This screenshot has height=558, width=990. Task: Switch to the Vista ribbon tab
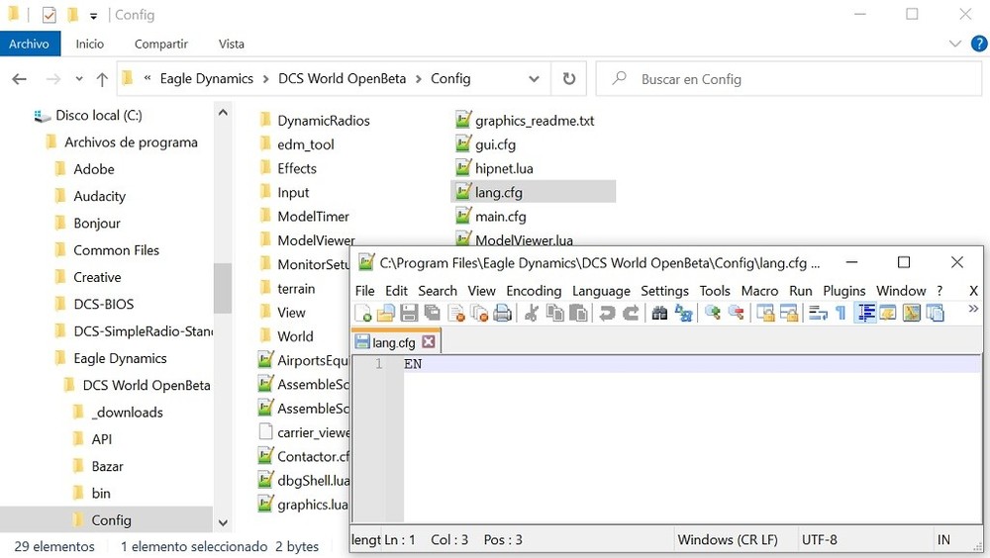(231, 44)
